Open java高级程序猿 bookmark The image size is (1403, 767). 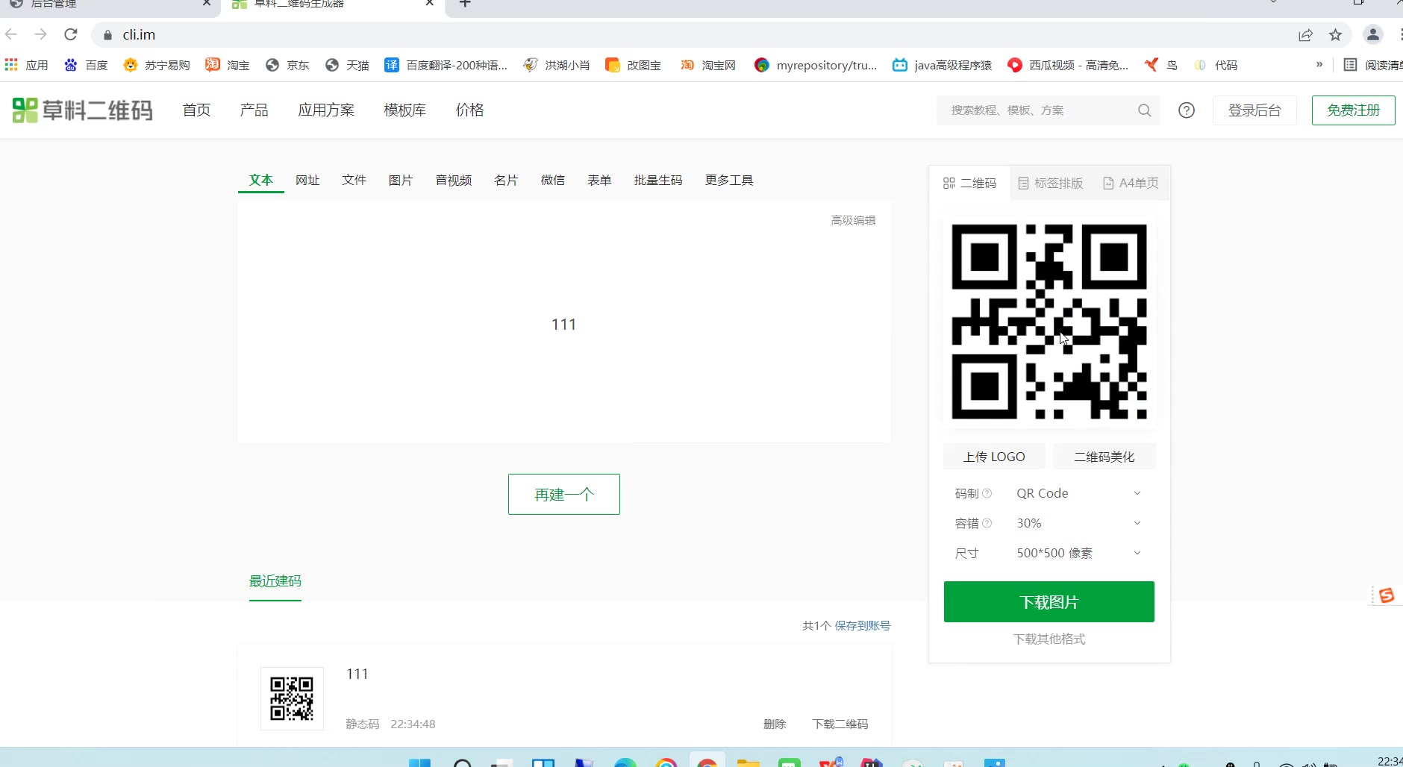click(x=943, y=65)
